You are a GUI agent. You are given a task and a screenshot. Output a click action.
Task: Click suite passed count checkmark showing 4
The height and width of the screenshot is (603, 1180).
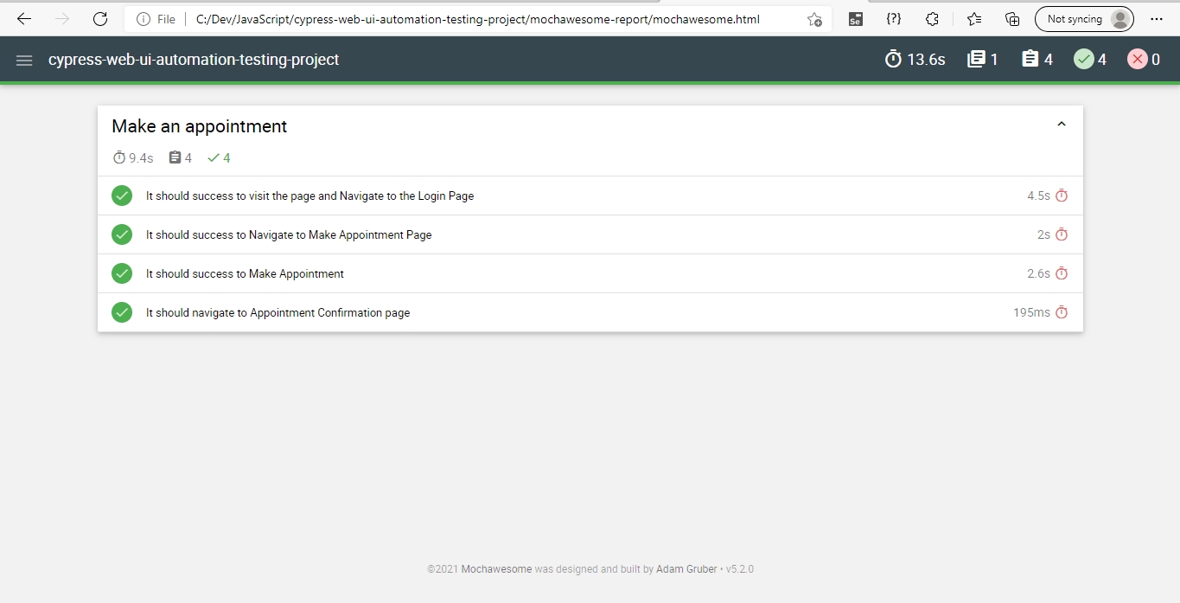coord(219,157)
